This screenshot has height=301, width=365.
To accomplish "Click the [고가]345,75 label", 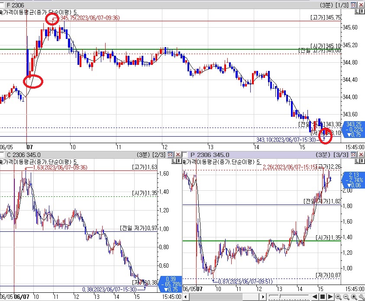I will (x=326, y=17).
